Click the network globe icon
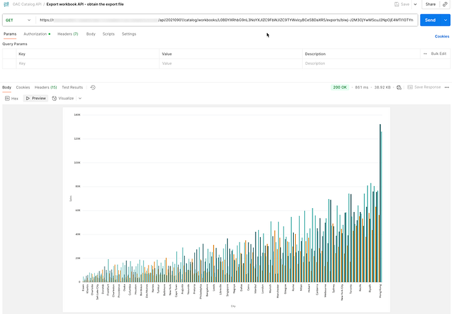Screen dimensions: 452x314 [399, 87]
